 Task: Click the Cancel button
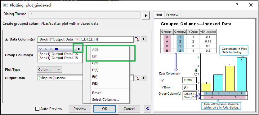click(129, 109)
